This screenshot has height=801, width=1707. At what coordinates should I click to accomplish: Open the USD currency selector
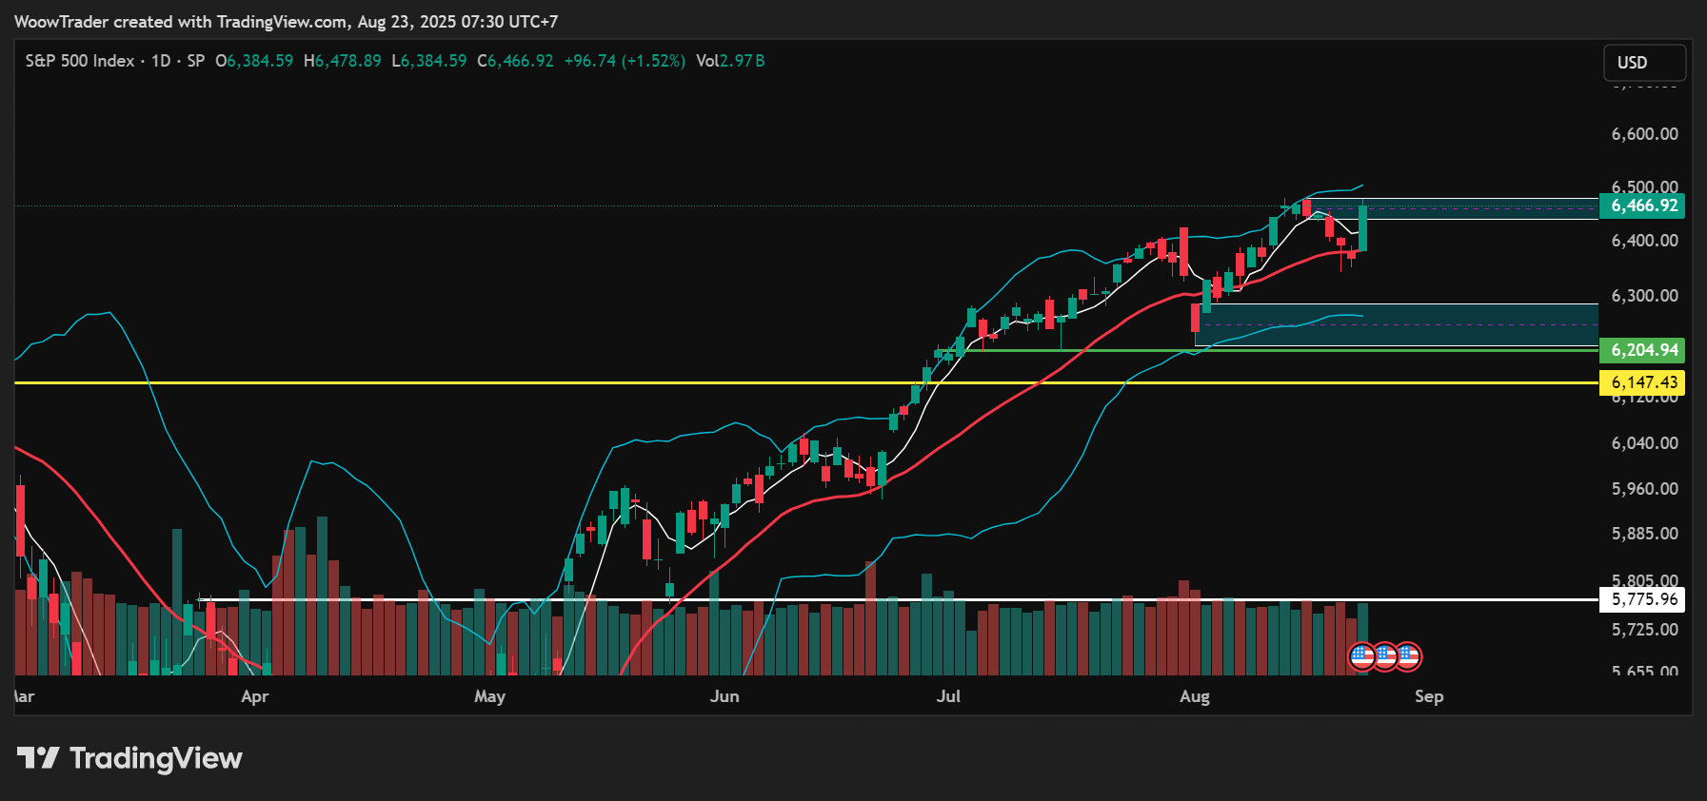click(1643, 63)
